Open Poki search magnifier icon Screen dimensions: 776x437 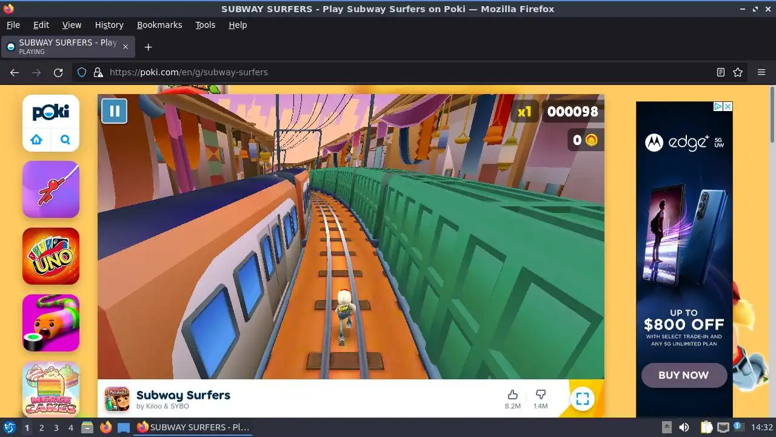[x=65, y=140]
